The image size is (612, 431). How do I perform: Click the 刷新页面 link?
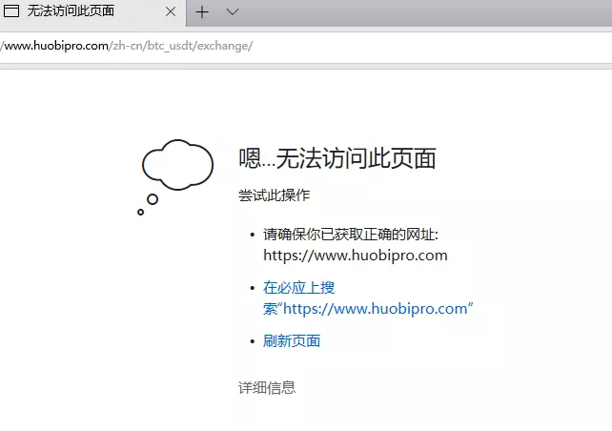[292, 341]
